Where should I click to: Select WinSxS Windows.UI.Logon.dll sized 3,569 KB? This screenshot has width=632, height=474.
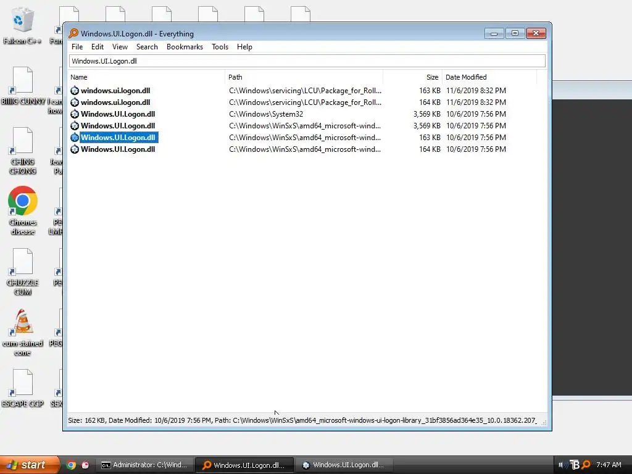pos(118,126)
